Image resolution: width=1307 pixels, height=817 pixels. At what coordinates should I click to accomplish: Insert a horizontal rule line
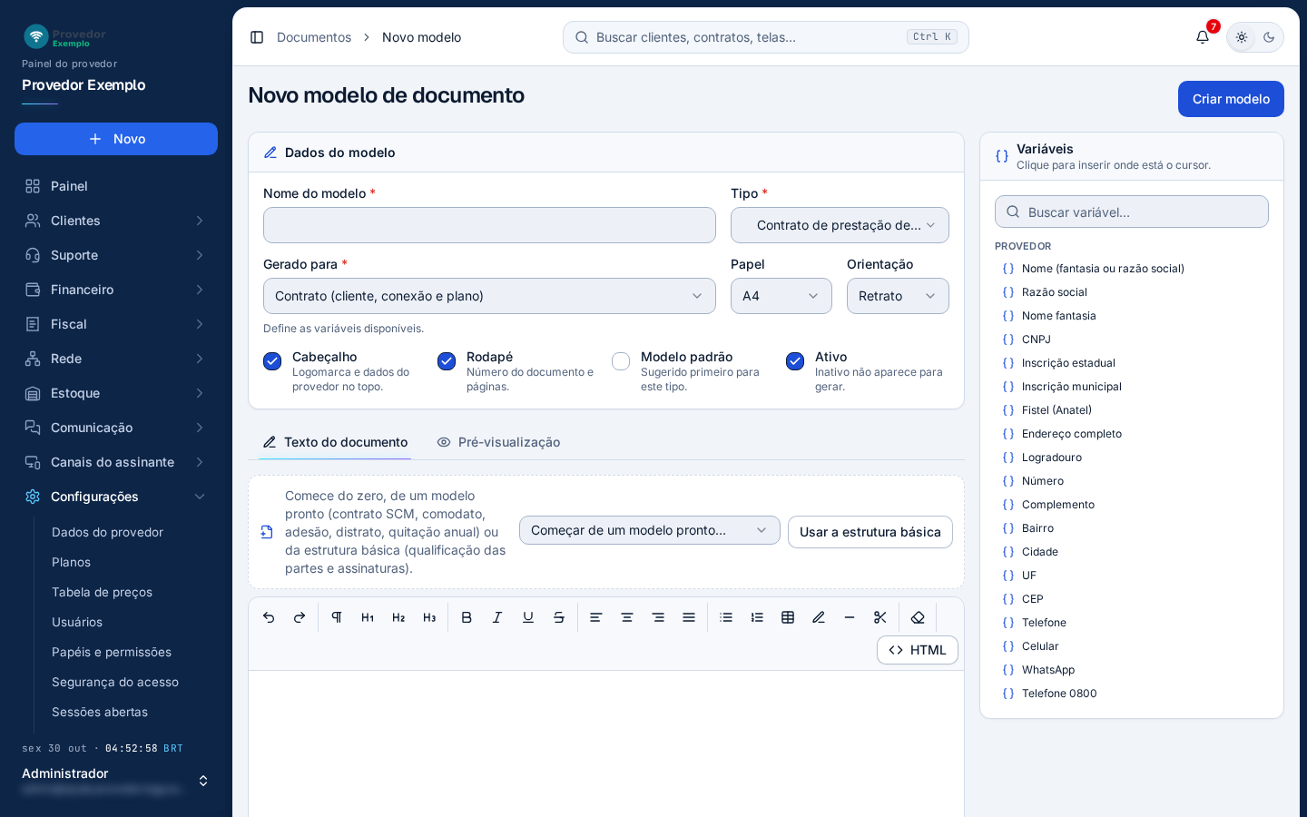pyautogui.click(x=850, y=617)
